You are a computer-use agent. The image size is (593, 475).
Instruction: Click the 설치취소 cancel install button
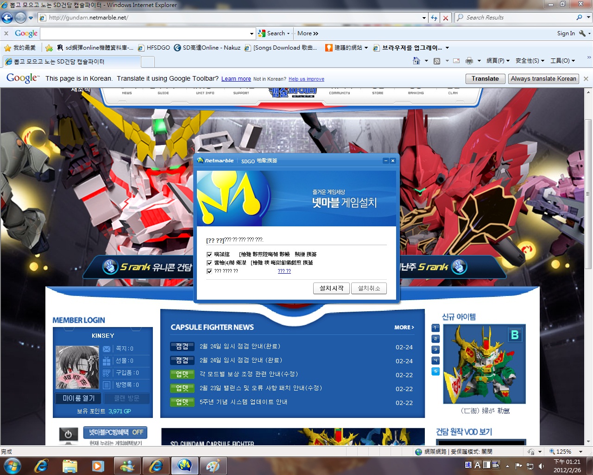pos(369,289)
